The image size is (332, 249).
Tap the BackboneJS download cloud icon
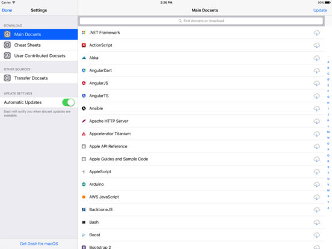pos(316,210)
